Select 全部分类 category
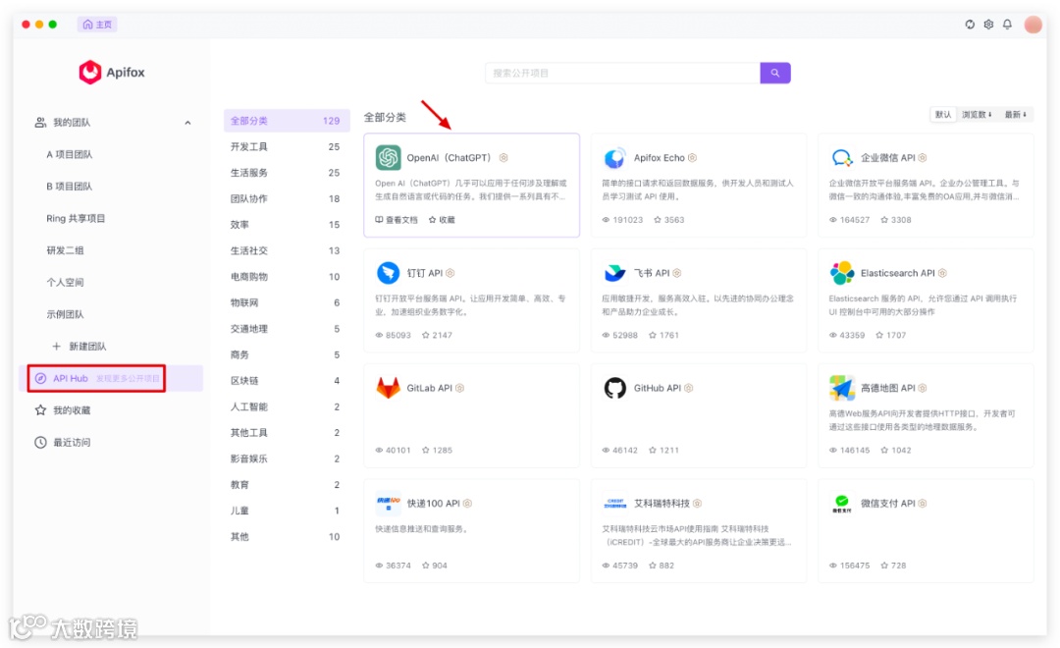This screenshot has width=1060, height=648. [x=287, y=121]
